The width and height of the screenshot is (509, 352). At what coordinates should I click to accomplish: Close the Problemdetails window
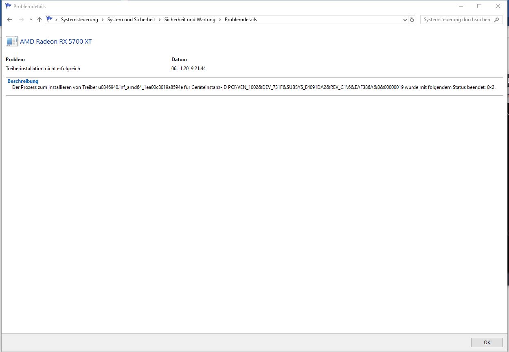click(x=498, y=6)
